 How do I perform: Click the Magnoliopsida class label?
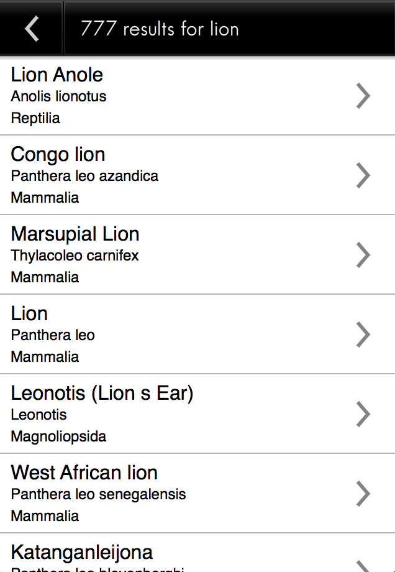pyautogui.click(x=58, y=436)
